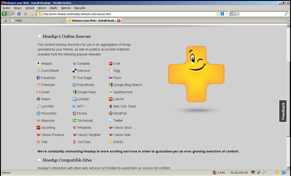Click the Panoramio icon in sources list
The image size is (291, 176).
(38, 113)
